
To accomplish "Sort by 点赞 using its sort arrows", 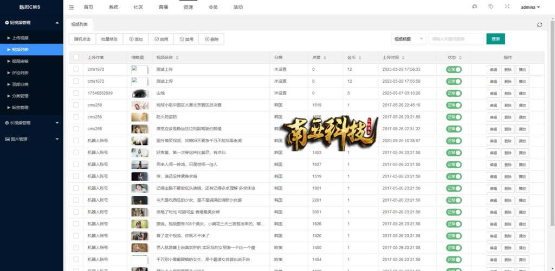I will [x=325, y=57].
